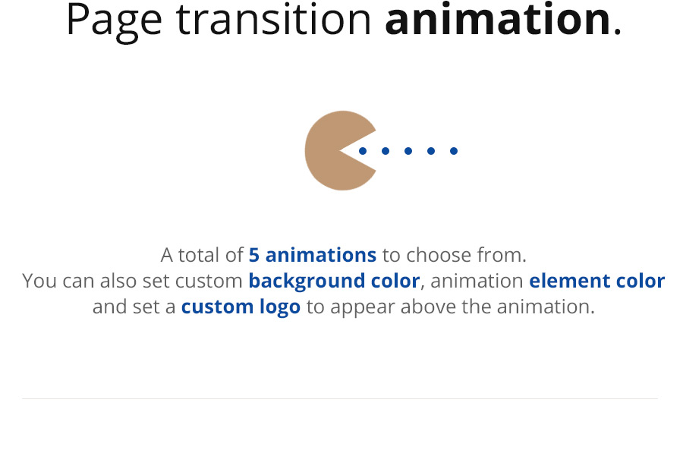Click "to appear above the animation." text
This screenshot has width=683, height=475.
450,307
